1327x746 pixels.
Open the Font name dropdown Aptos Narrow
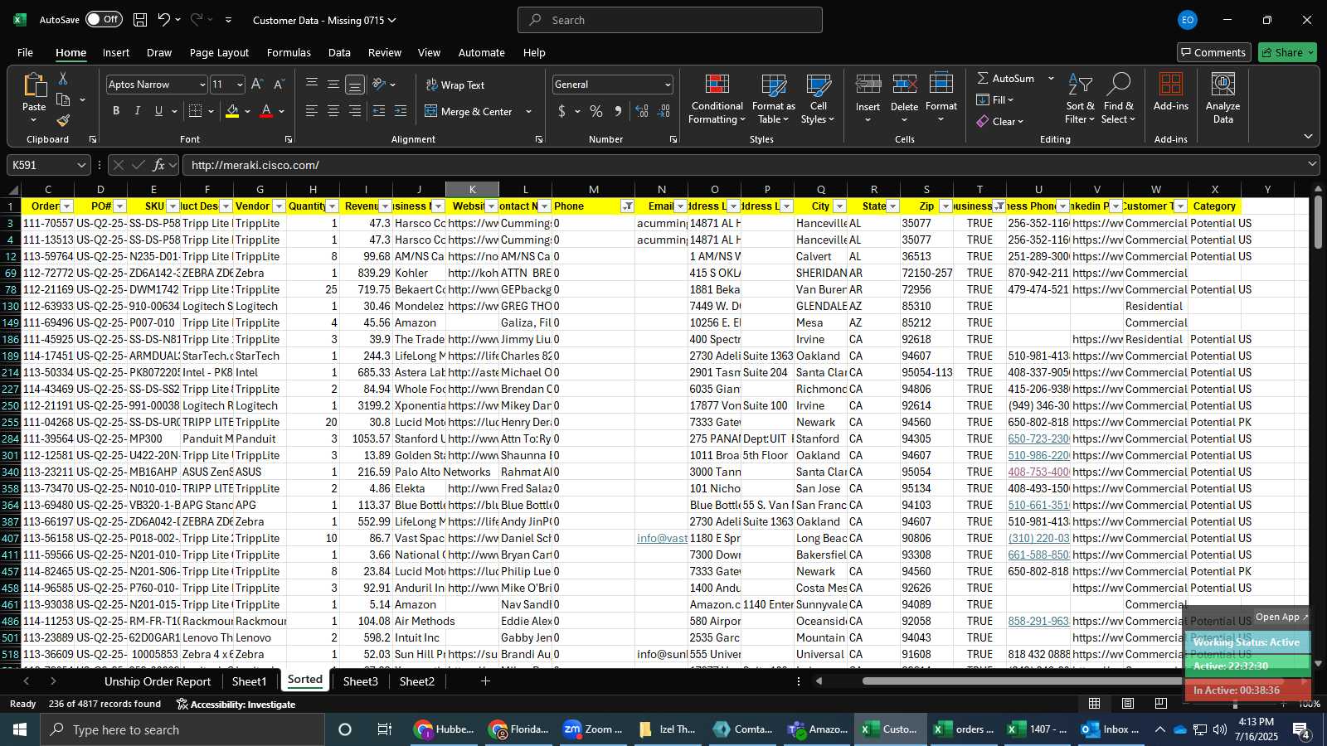click(x=202, y=85)
